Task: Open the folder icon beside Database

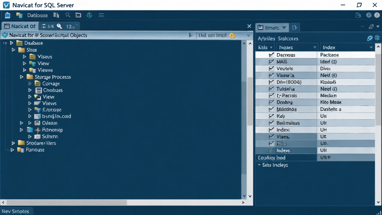Action: tap(19, 15)
